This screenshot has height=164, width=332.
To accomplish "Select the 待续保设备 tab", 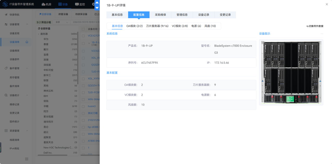I will 81,14.
